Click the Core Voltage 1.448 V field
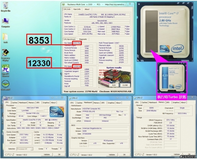 [x=43, y=116]
